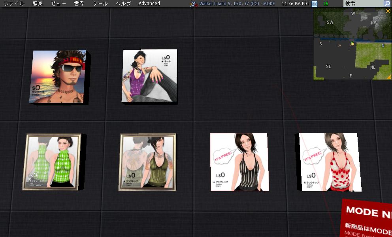Click the green L$ balance text
Screen dimensions: 392x237
[326, 4]
